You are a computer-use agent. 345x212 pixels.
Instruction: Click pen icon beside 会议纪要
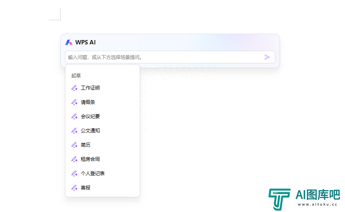click(x=74, y=117)
